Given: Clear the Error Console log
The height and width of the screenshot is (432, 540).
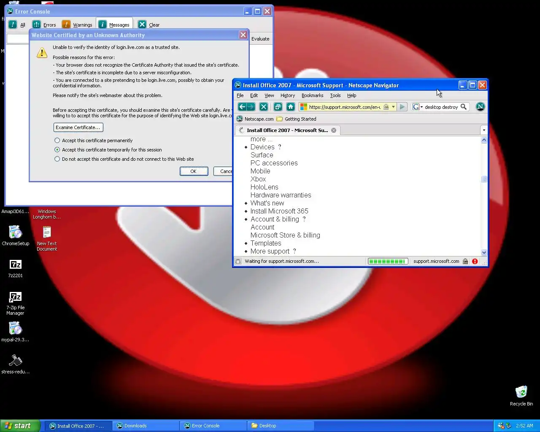Looking at the screenshot, I should (x=149, y=24).
